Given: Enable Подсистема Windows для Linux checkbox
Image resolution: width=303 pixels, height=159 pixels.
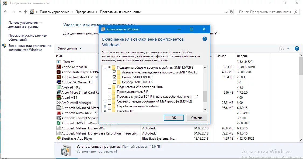Looking at the screenshot, I should (x=110, y=87).
